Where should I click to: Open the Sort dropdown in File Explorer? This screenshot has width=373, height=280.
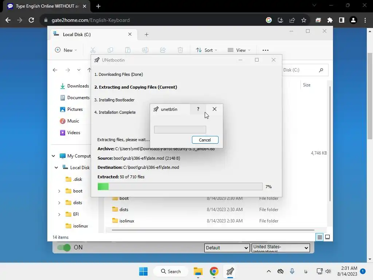206,50
